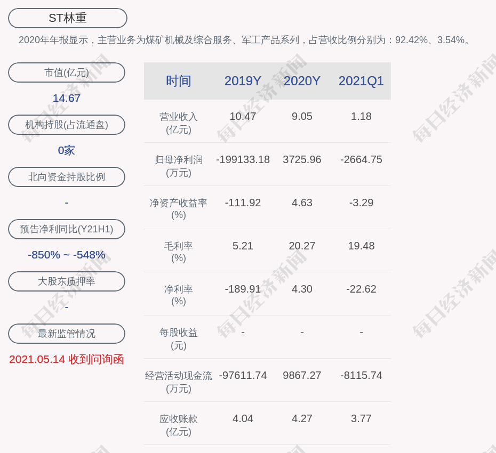This screenshot has width=496, height=453.
Task: Click the 大股东质押率 label pill
Action: tap(67, 281)
